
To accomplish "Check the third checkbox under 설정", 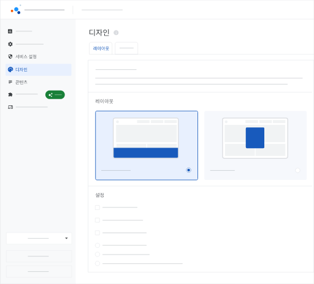I will 98,233.
